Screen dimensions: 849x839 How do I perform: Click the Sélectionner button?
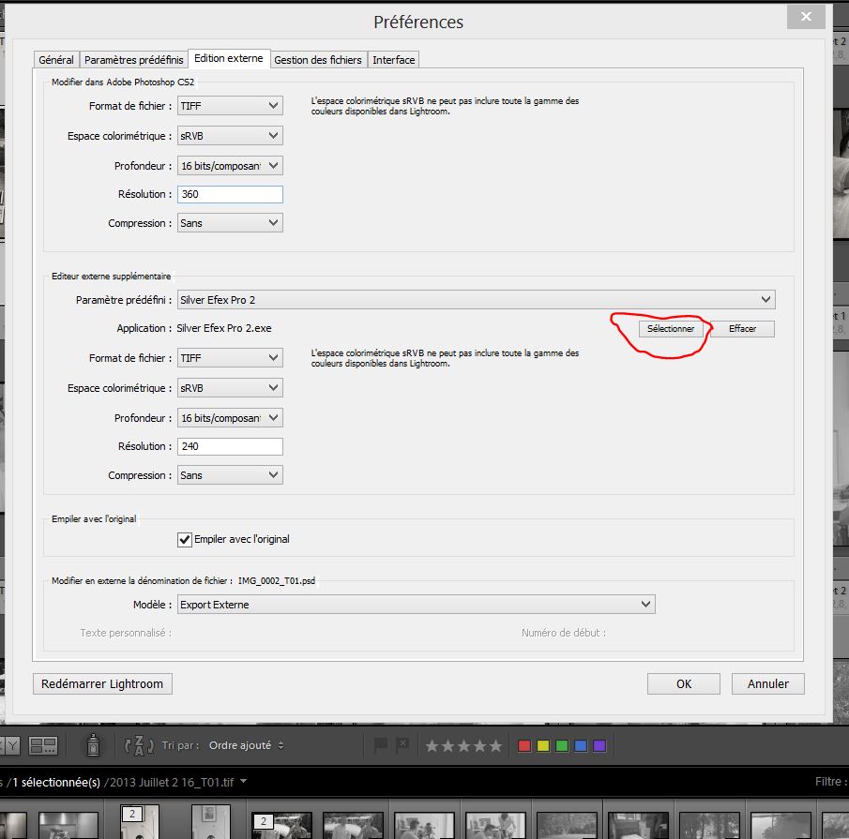671,329
